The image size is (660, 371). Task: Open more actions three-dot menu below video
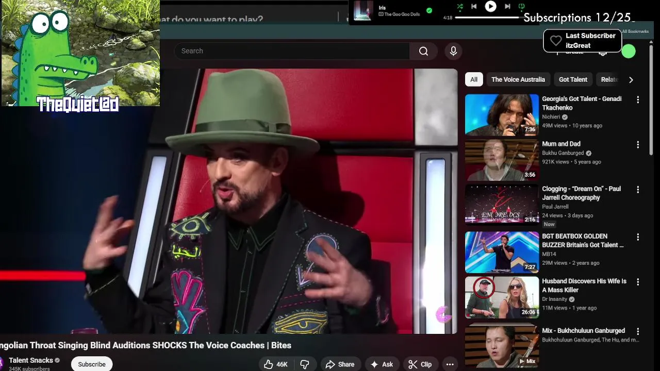[x=450, y=364]
